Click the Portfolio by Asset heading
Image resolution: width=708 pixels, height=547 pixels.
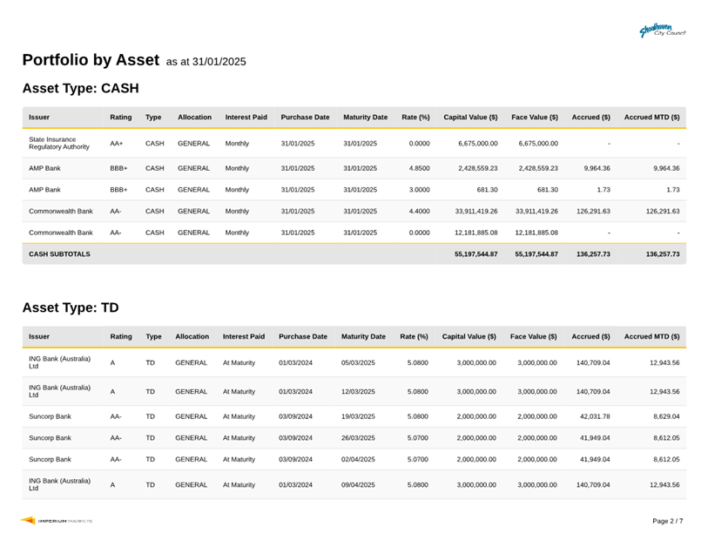pyautogui.click(x=91, y=60)
